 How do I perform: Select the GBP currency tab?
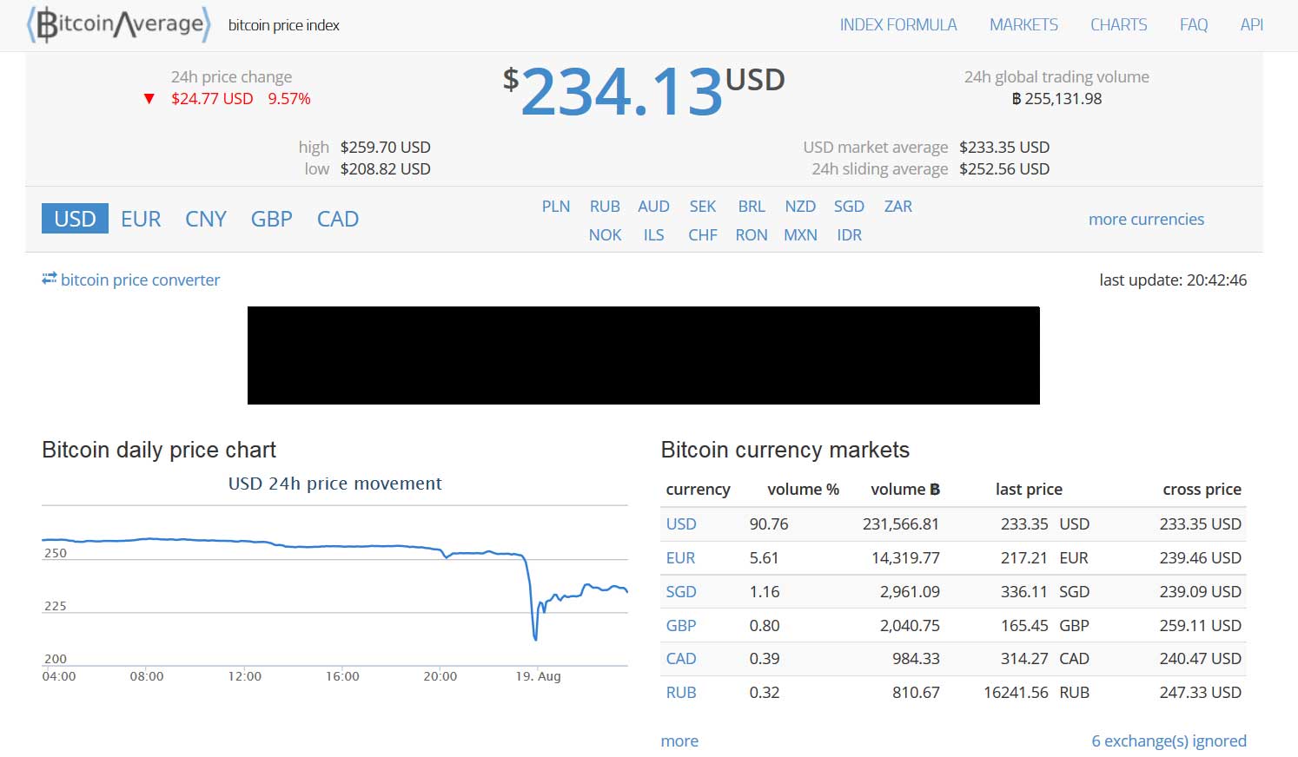click(272, 219)
